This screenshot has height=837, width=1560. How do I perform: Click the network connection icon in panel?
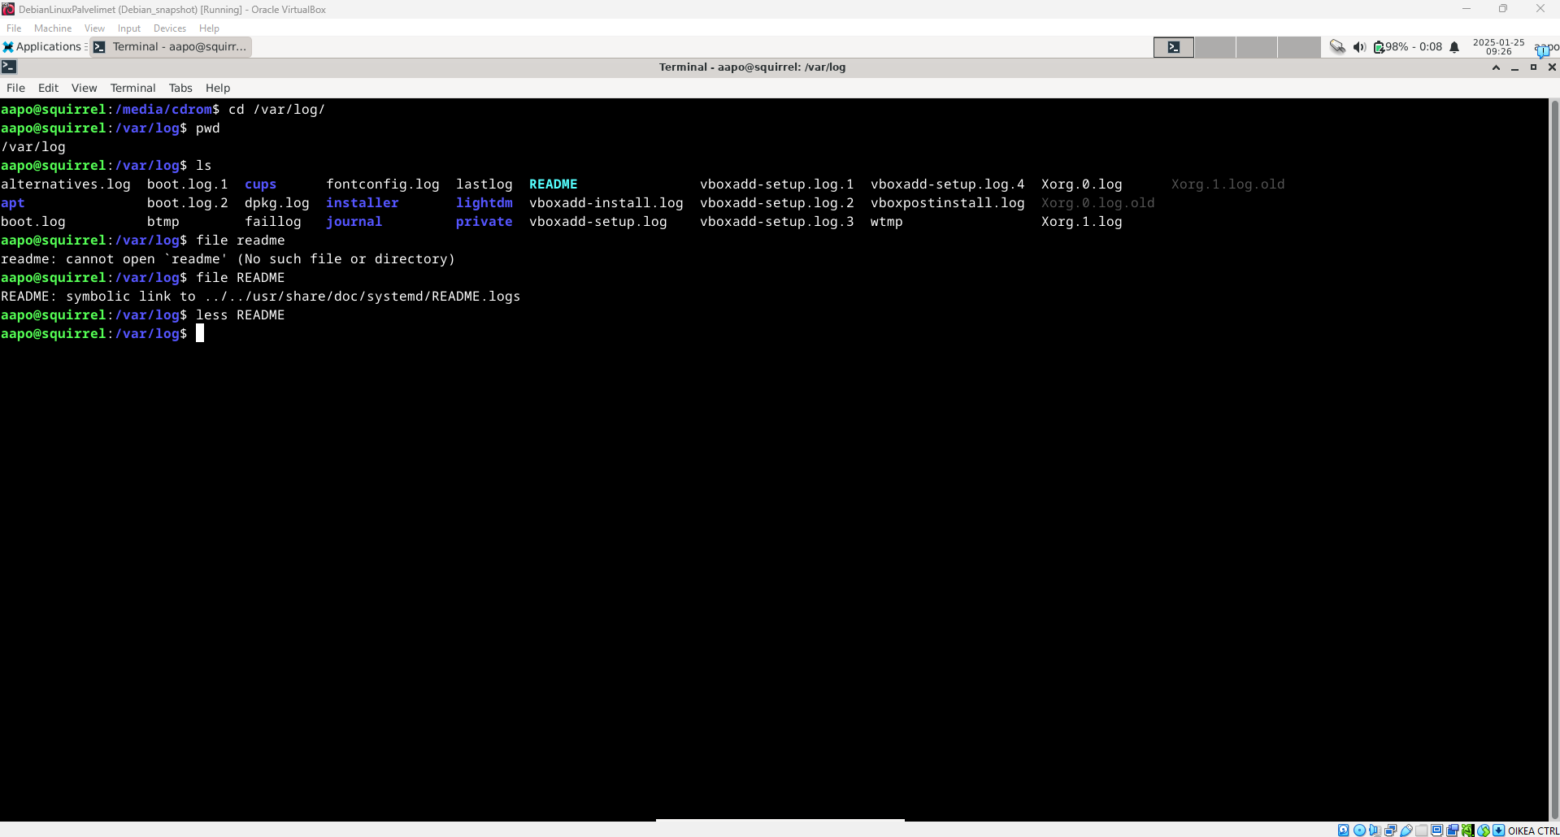click(x=1337, y=47)
